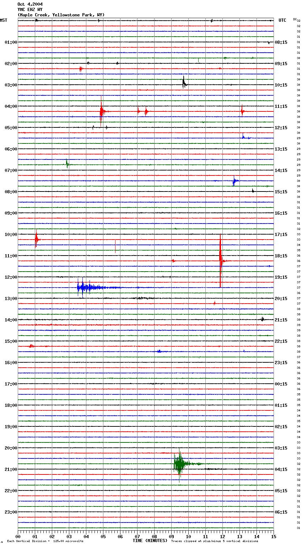Click the '10:15' UTC time label

pos(281,85)
